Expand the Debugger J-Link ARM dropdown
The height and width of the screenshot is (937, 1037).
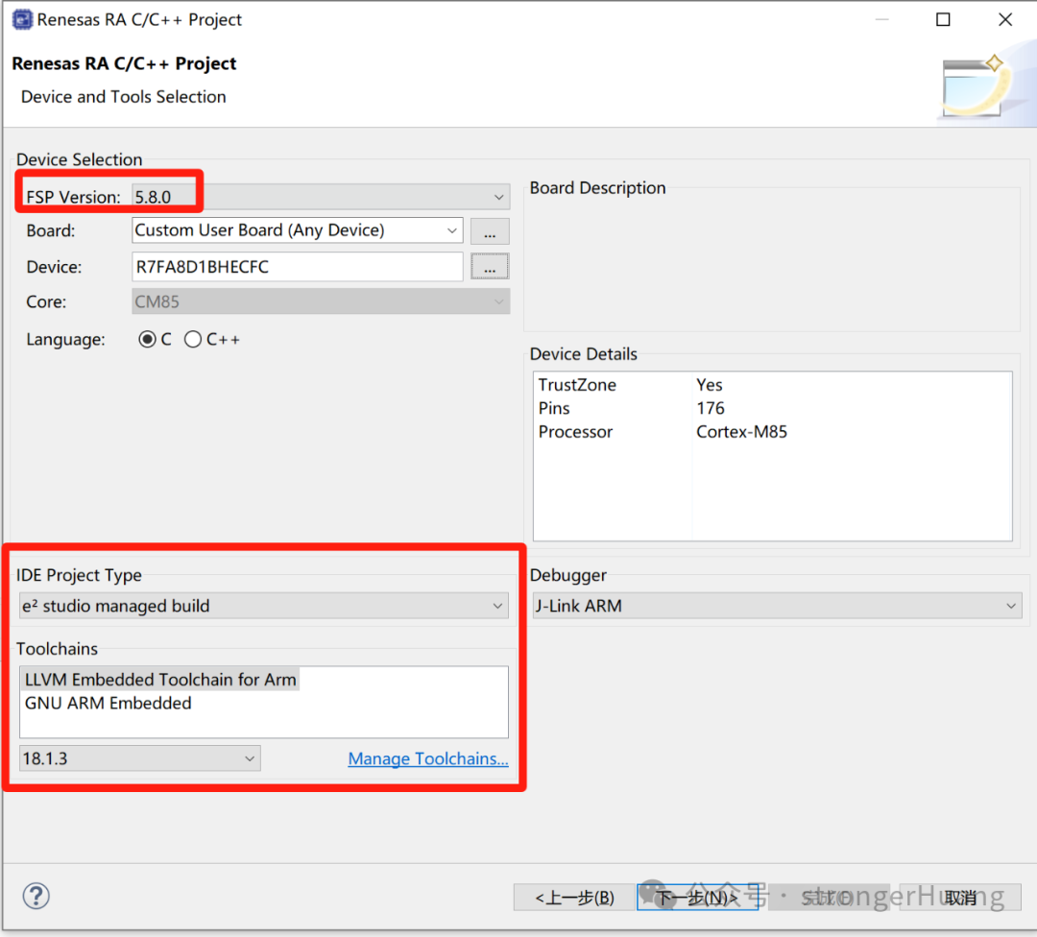(777, 606)
